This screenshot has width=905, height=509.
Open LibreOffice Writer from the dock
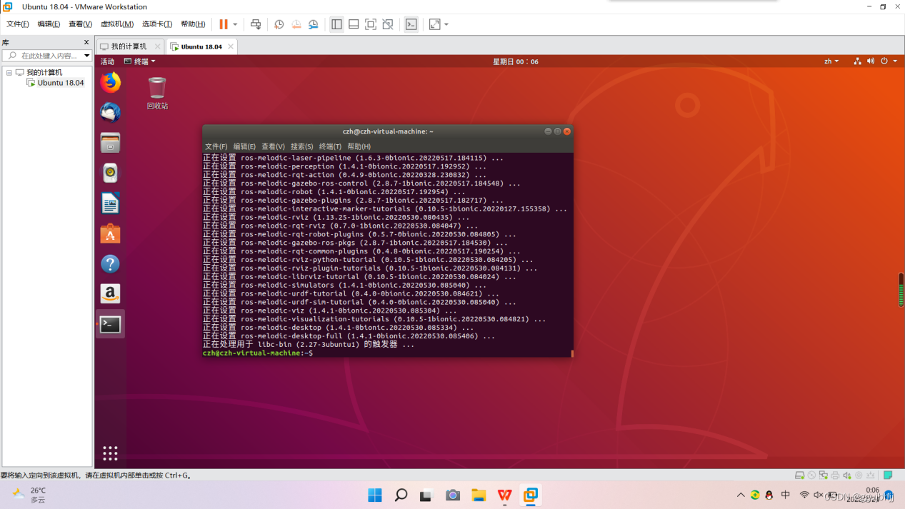tap(110, 203)
